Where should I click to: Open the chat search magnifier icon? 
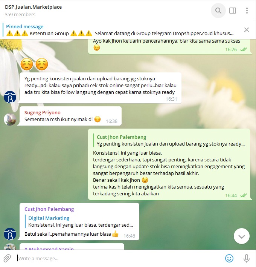[218, 11]
